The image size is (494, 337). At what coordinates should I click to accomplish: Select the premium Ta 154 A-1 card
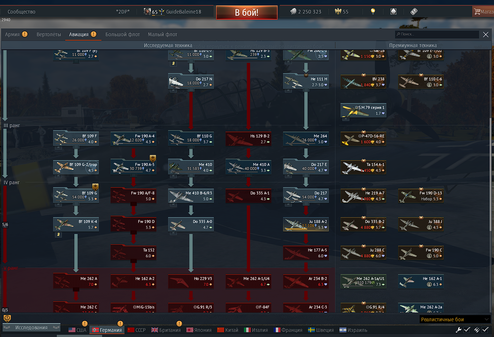[364, 167]
